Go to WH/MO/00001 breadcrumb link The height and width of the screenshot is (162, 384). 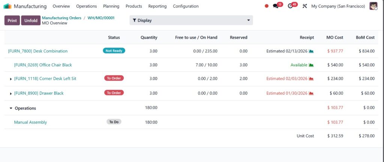pos(101,18)
